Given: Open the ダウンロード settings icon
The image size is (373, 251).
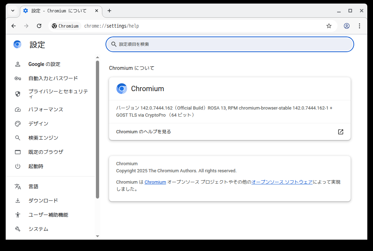Looking at the screenshot, I should 18,201.
